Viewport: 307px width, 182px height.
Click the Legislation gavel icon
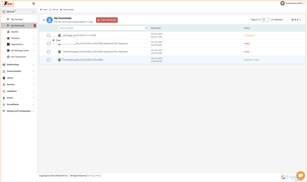point(4,91)
